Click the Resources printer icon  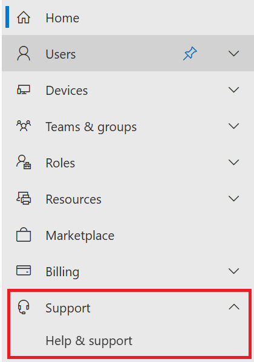click(x=24, y=198)
